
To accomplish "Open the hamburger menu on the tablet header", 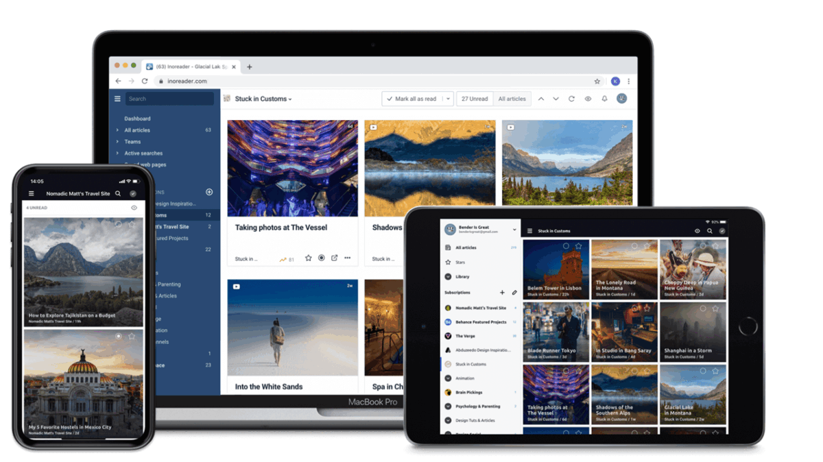I will click(x=529, y=231).
